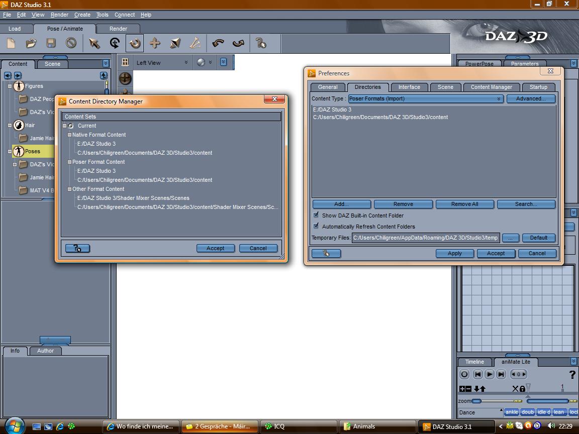Screen dimensions: 579x434
Task: Click the aniMate minus remove-track icon
Action: click(x=468, y=389)
